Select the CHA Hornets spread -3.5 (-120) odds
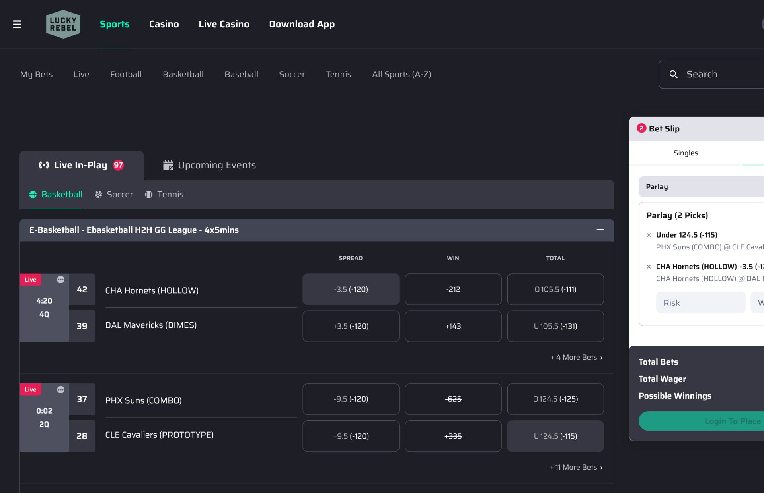 [351, 289]
